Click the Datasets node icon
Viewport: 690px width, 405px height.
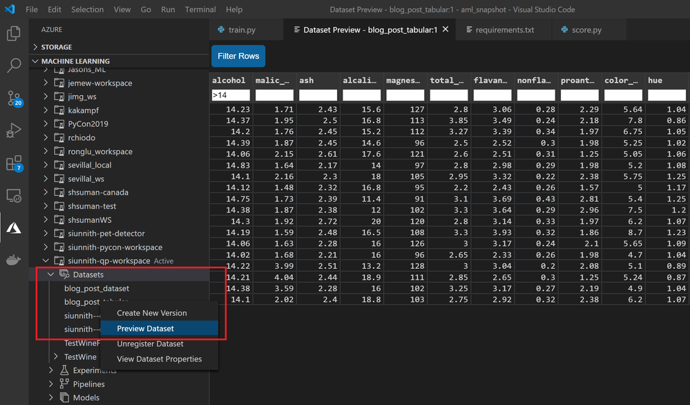pos(64,275)
